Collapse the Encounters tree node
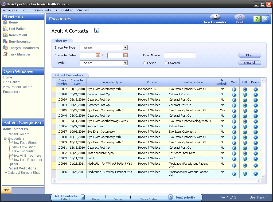273x202 pixels. [5, 138]
